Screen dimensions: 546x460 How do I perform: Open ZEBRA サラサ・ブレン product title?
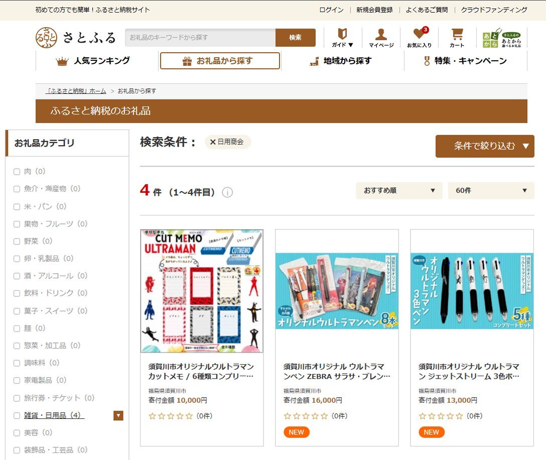point(337,372)
